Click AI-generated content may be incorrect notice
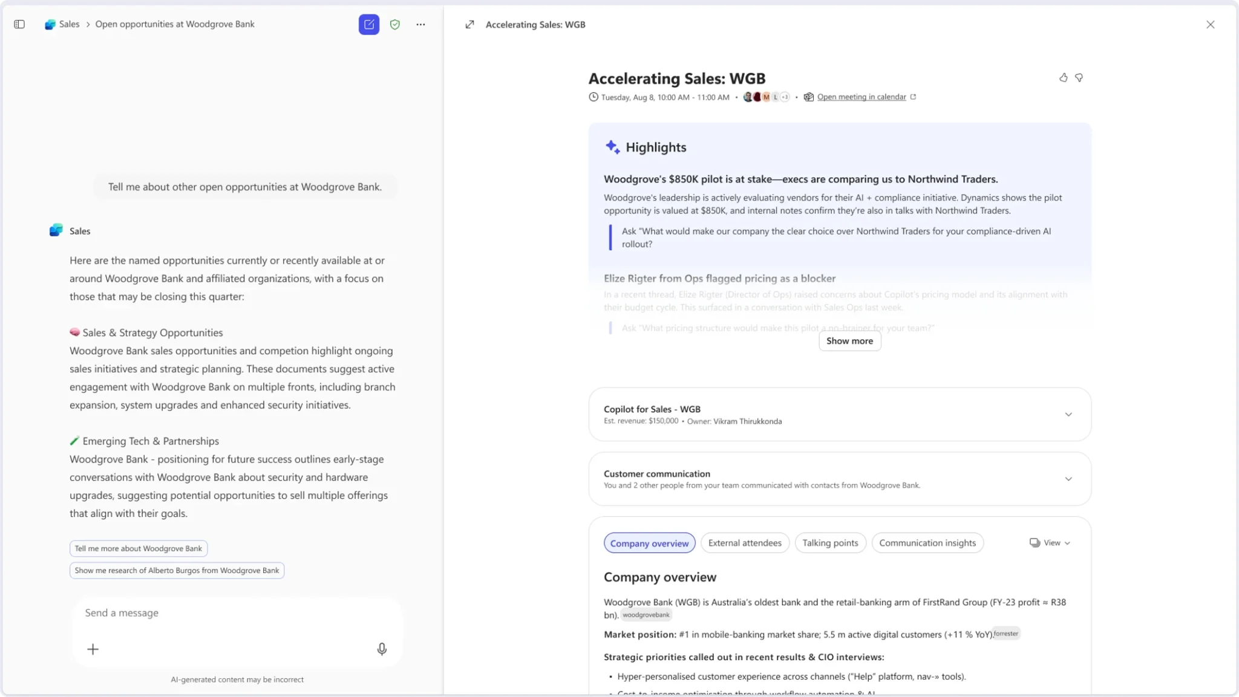 click(x=237, y=679)
